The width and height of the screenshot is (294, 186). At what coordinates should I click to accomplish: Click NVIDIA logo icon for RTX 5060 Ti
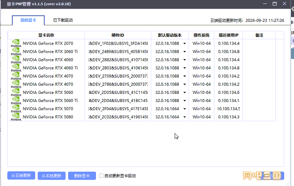(16, 100)
